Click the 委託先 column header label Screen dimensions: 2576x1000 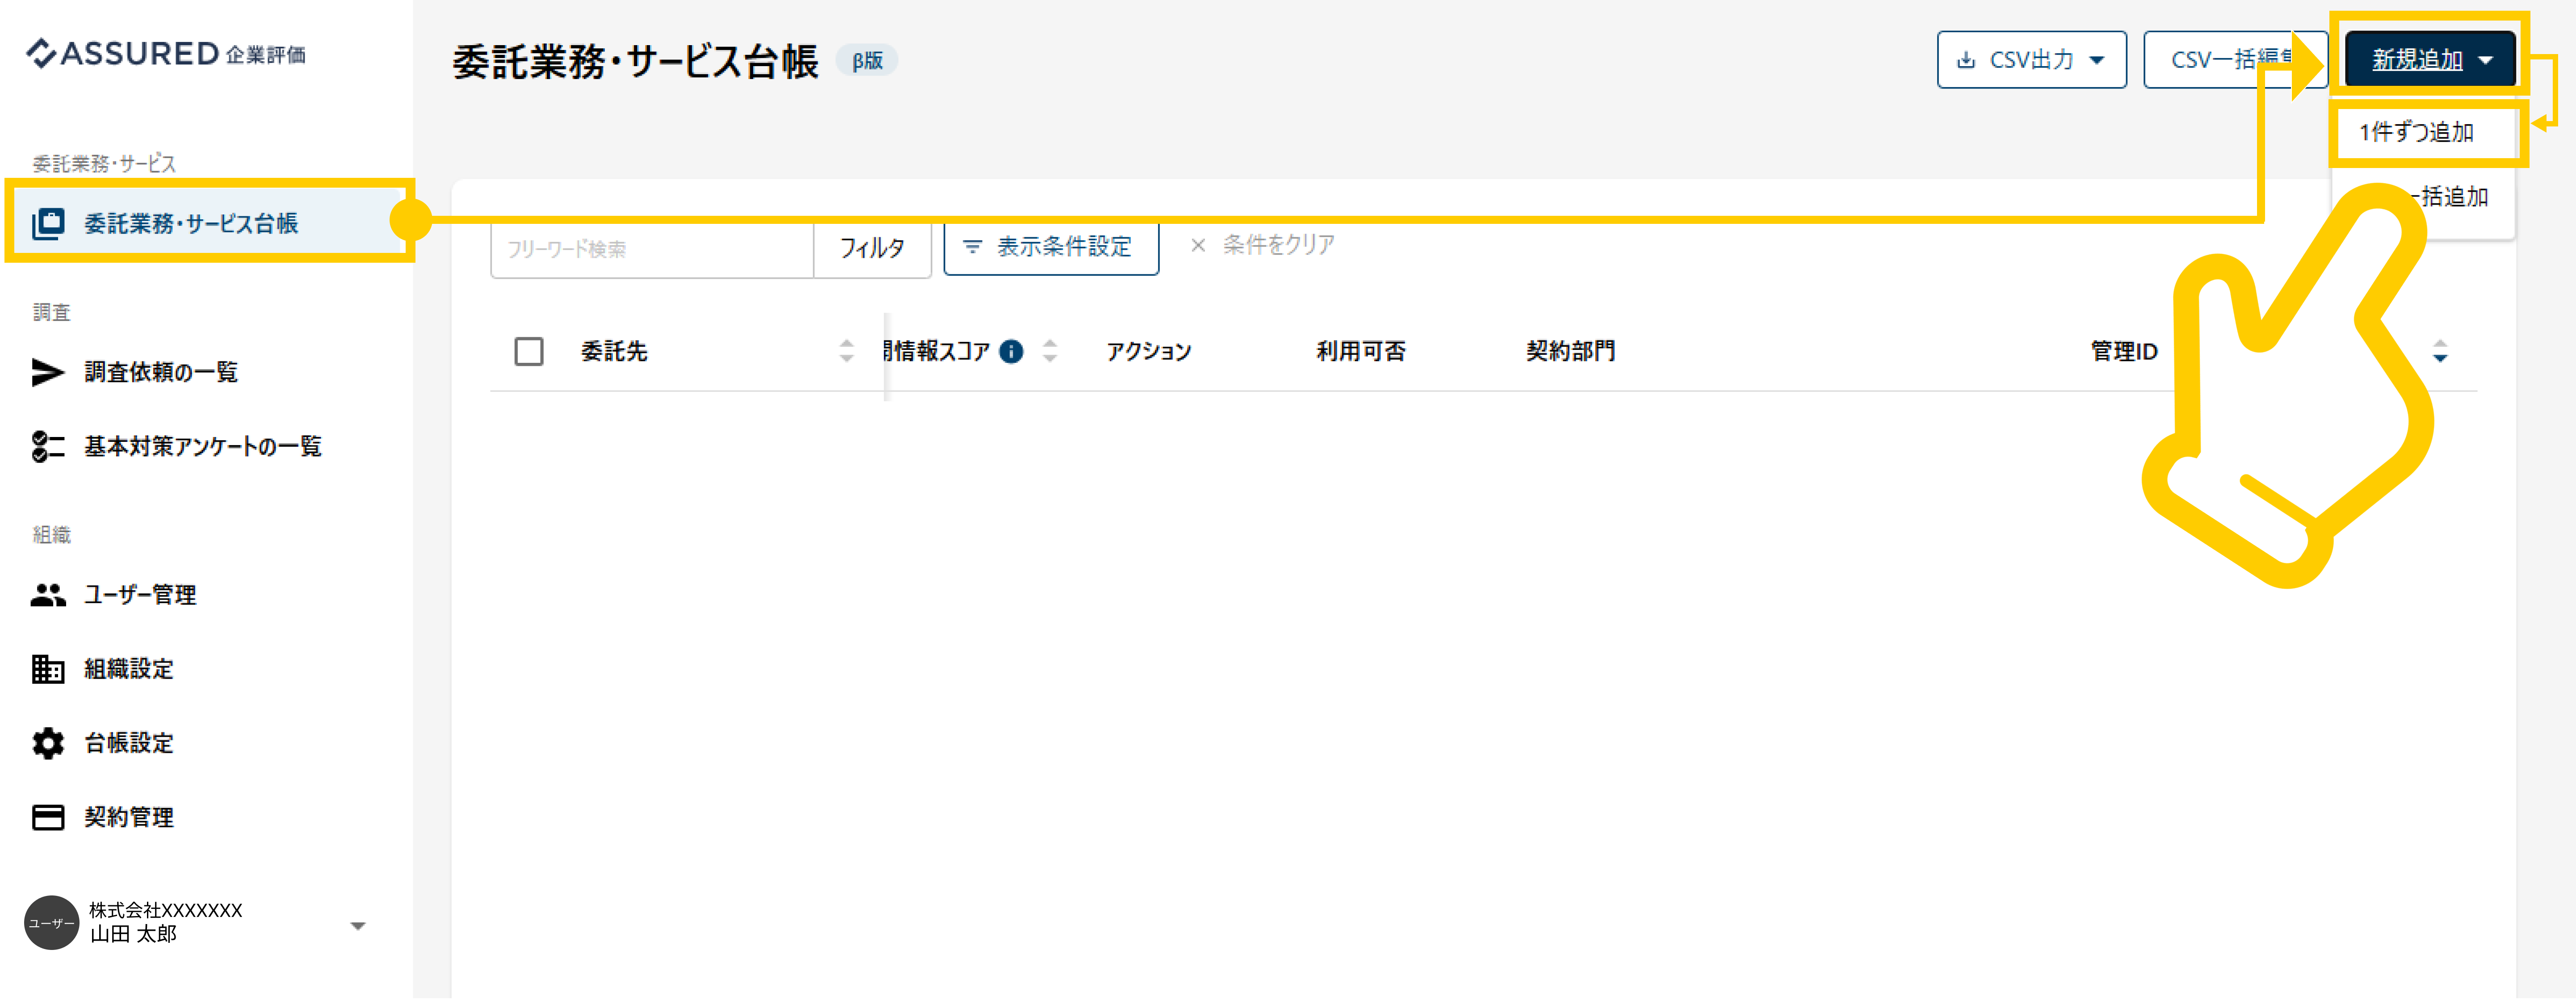614,351
